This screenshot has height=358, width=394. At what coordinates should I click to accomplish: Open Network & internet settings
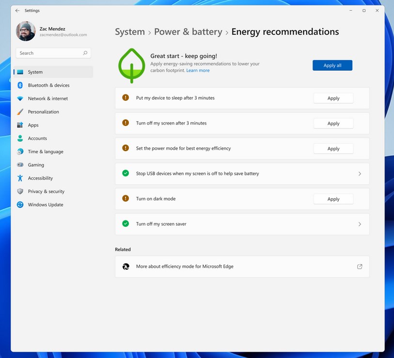48,98
